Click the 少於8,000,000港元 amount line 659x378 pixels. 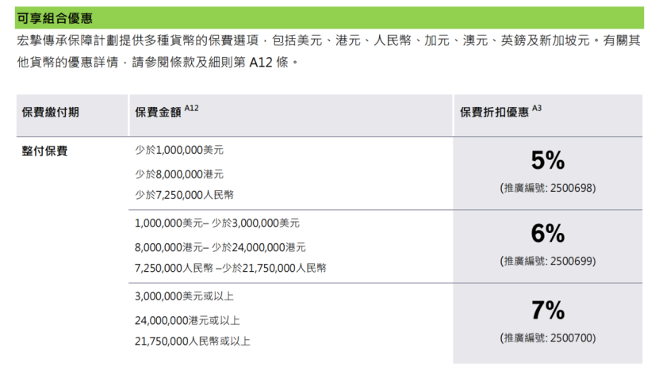179,173
